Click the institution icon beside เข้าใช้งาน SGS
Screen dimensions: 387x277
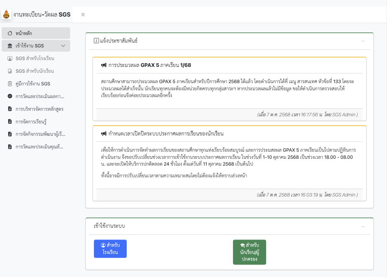pyautogui.click(x=10, y=46)
